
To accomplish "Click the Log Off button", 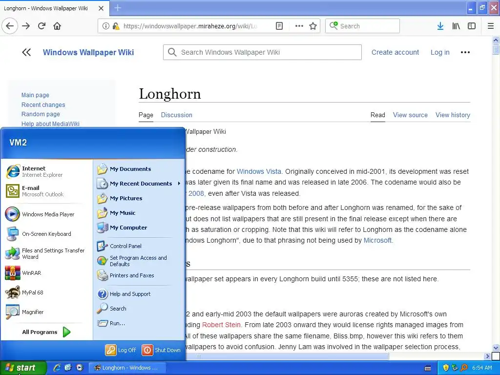I will coord(121,350).
